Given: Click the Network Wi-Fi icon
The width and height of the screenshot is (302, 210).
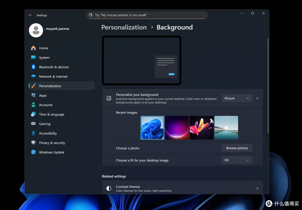Looking at the screenshot, I should (34, 76).
